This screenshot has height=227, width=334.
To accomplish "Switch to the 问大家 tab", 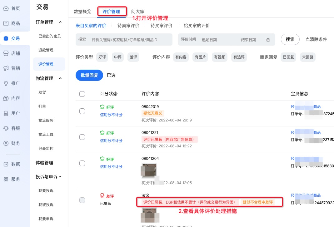I will coord(138,12).
